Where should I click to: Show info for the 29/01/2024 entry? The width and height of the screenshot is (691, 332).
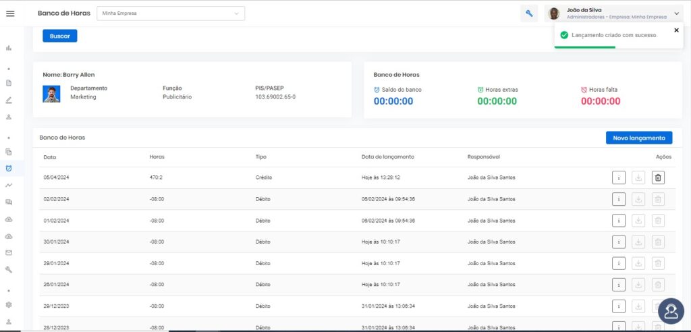[619, 263]
